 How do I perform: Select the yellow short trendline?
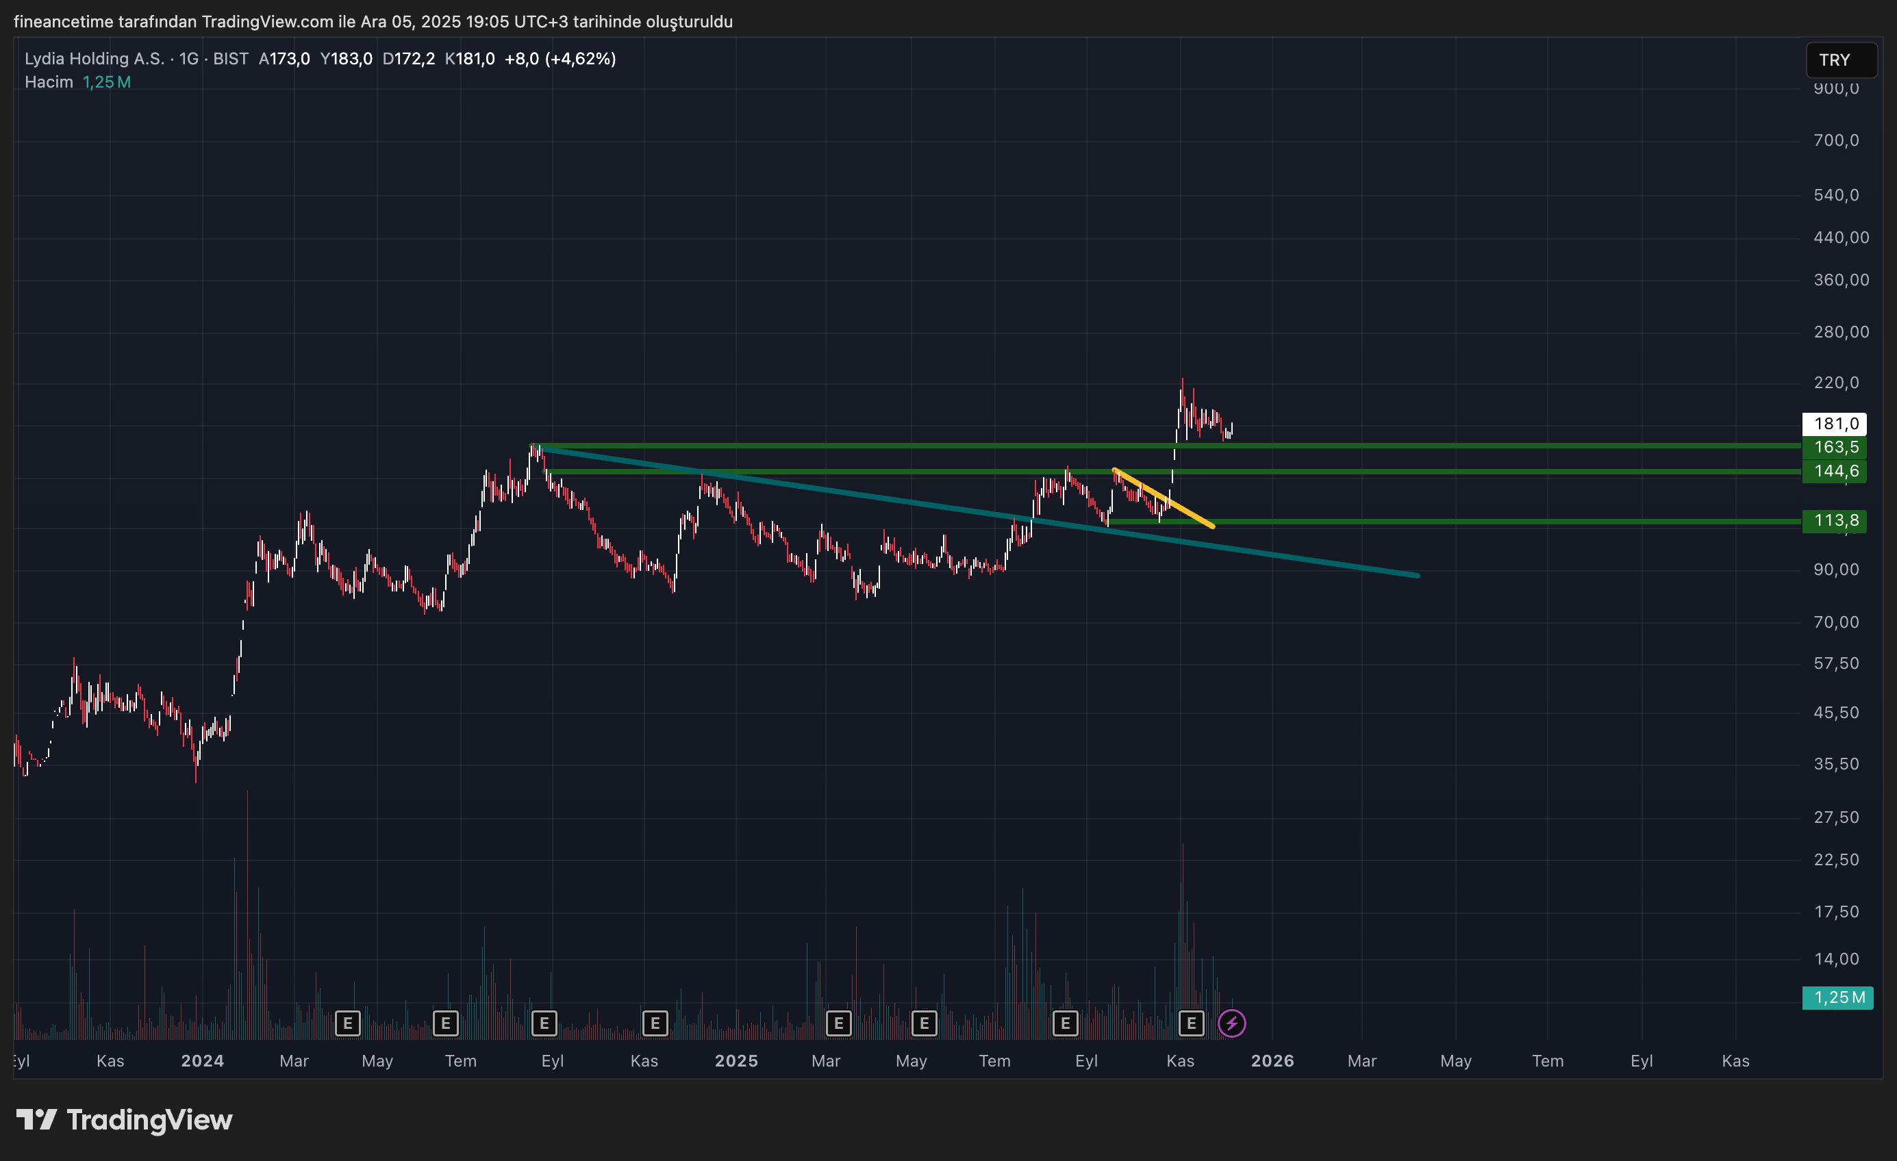tap(1190, 513)
